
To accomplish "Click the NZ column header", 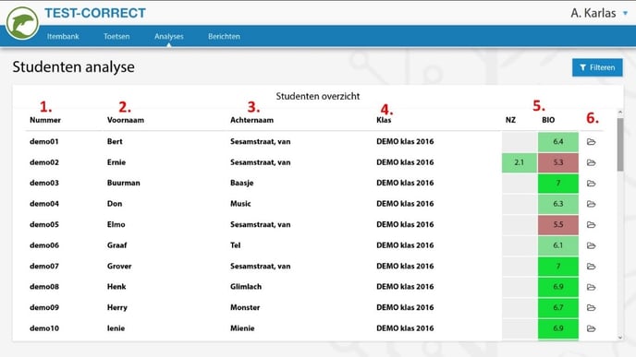I will pos(510,120).
